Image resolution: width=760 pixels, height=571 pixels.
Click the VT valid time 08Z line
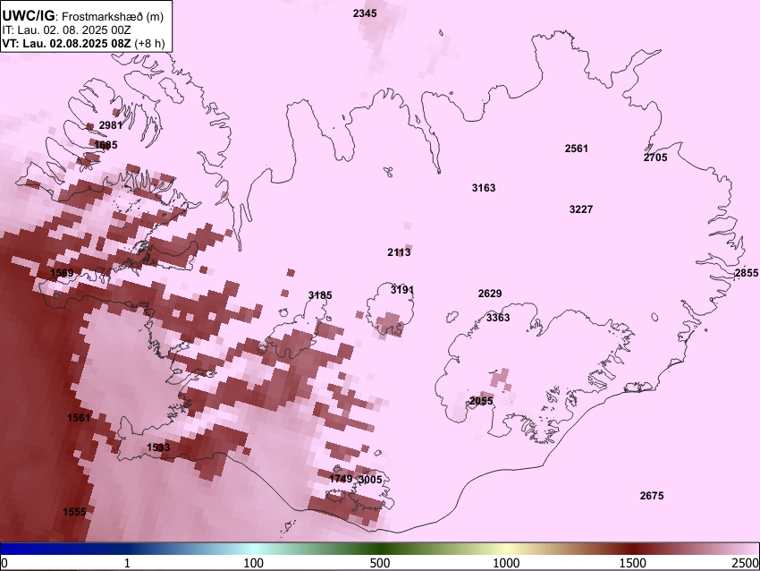[x=83, y=43]
